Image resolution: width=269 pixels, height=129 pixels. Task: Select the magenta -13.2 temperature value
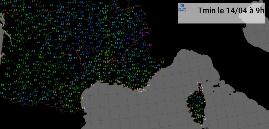[x=146, y=28]
